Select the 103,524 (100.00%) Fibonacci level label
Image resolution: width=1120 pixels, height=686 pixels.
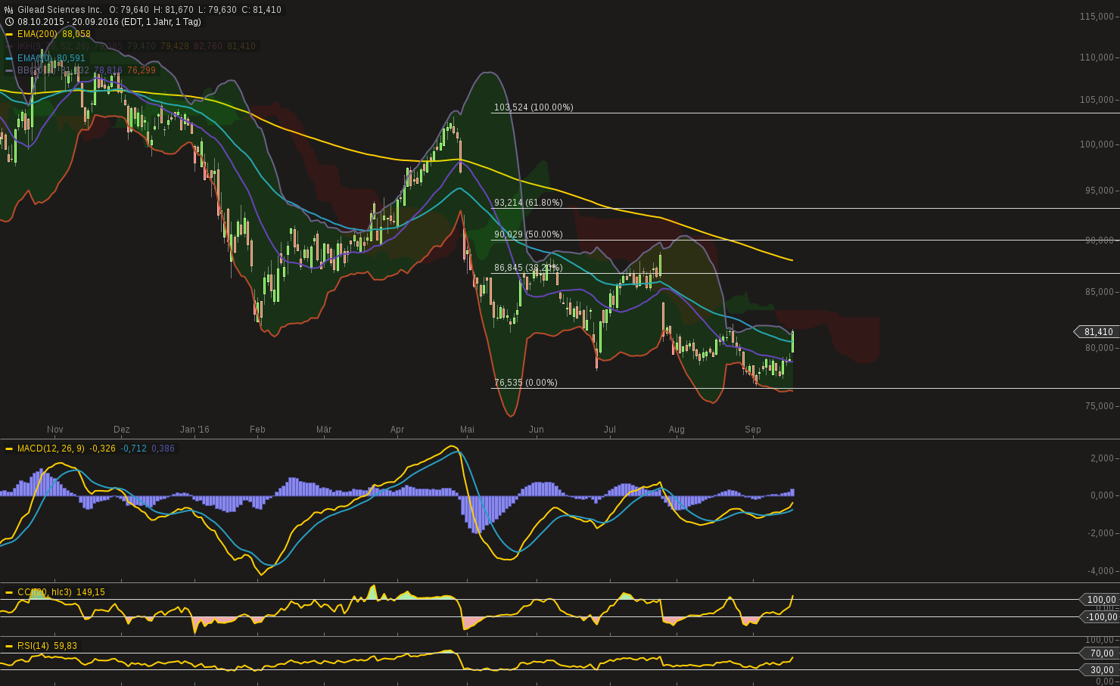point(534,107)
